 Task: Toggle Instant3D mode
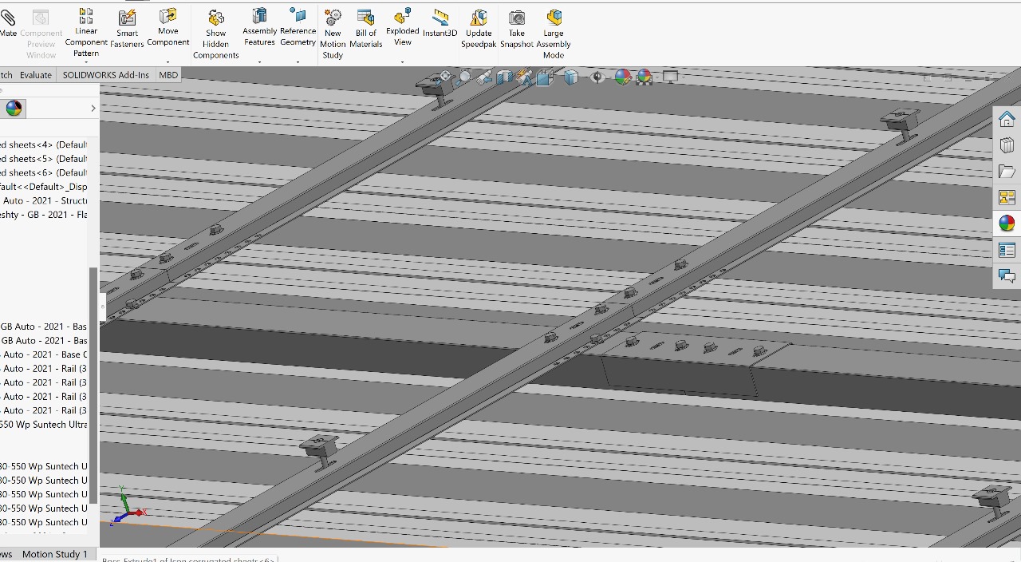pos(440,24)
